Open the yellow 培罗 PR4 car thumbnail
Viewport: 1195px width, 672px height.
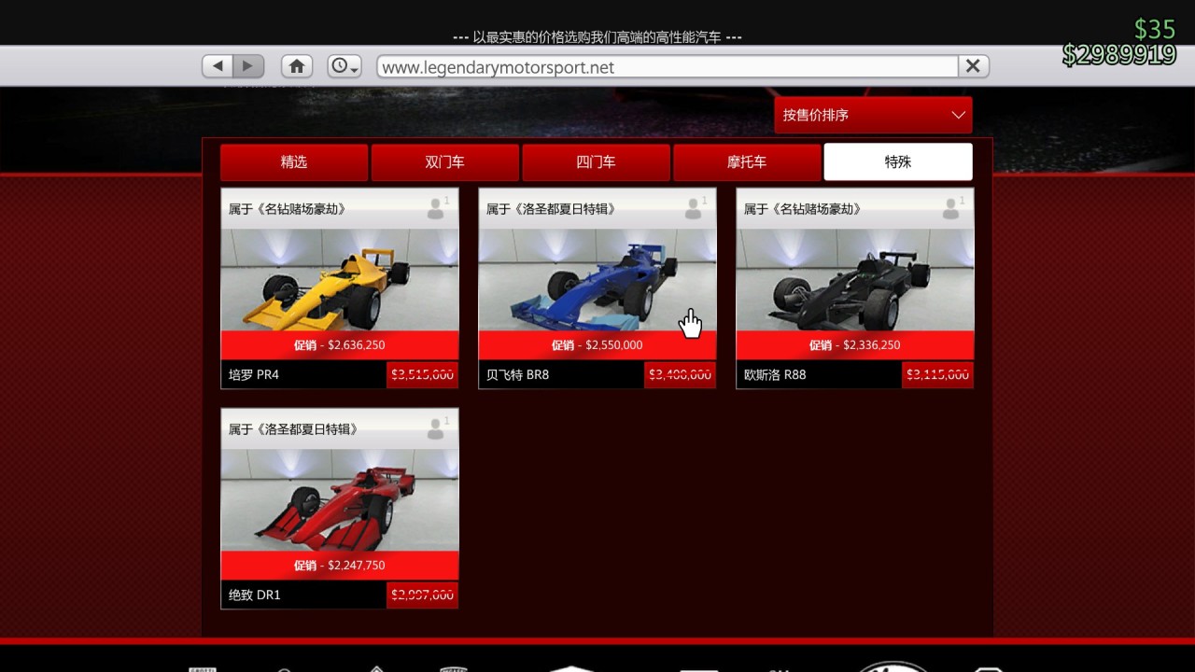340,280
